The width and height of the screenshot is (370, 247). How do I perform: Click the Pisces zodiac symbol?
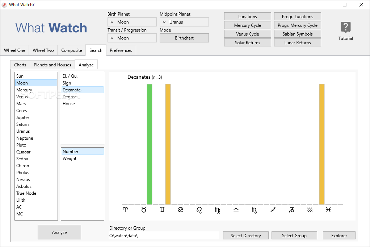(x=328, y=210)
